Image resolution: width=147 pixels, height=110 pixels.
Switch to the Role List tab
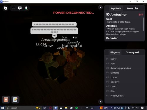(133, 9)
